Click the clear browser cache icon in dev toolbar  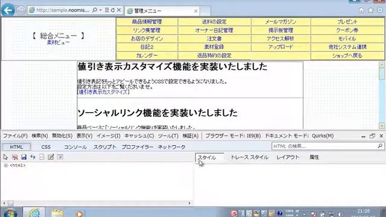(x=14, y=157)
